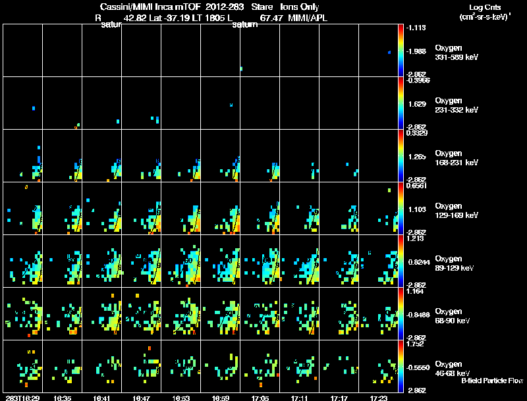
Task: Open the 16:53 panel in 89-129 keV row
Action: (180, 261)
